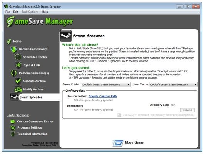The height and width of the screenshot is (154, 205).
Task: Open the Technical Information icon
Action: [13, 134]
